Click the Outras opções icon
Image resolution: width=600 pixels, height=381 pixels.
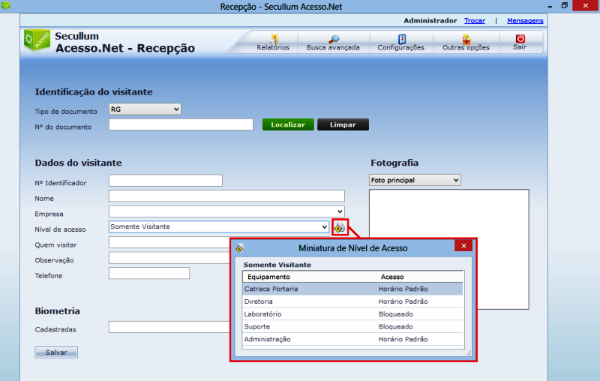[x=466, y=39]
